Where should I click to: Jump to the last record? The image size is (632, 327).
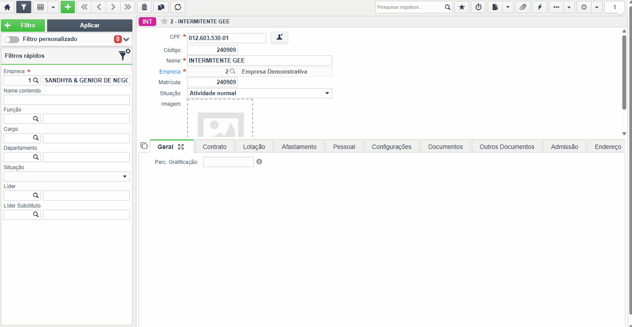128,7
